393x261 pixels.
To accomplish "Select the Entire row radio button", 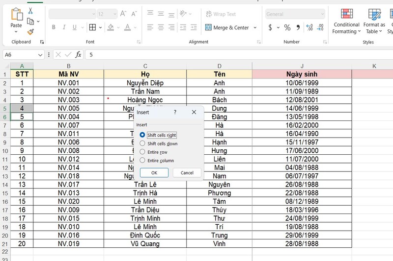I will coord(142,152).
